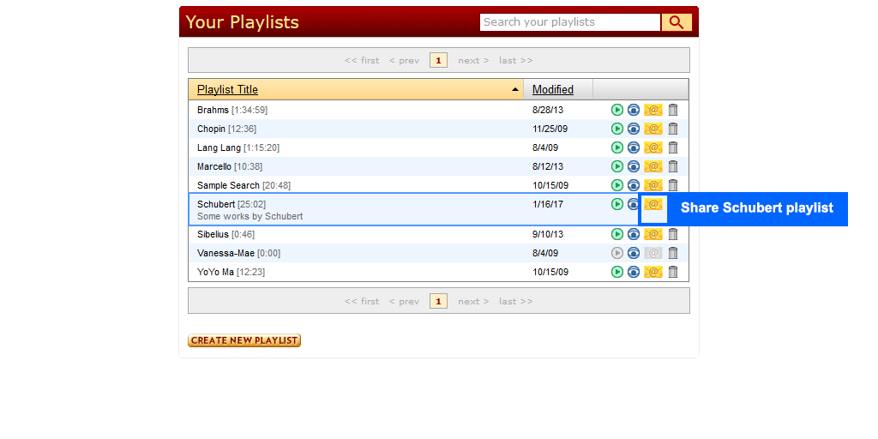Trash the Sample Search playlist
The height and width of the screenshot is (439, 878).
673,185
